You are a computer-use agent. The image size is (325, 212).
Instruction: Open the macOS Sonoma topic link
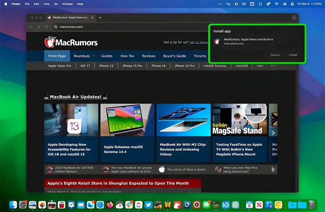click(215, 66)
